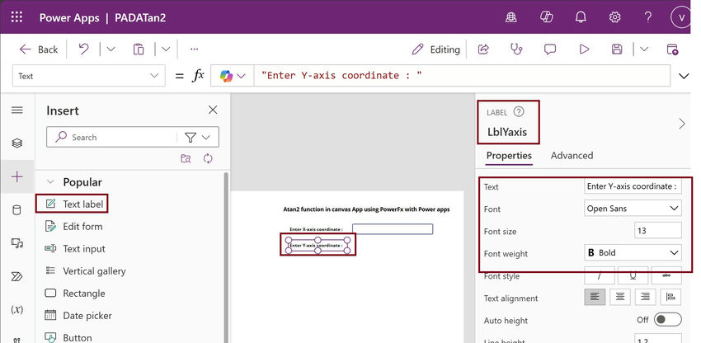The image size is (701, 343).
Task: Insert a Text input control
Action: point(75,249)
